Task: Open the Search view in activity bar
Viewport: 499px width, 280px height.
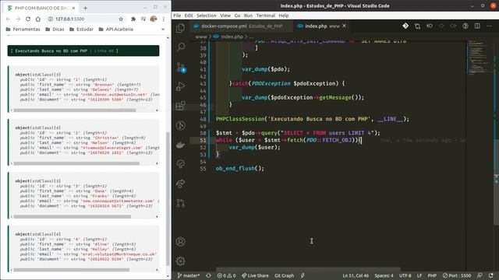Action: 180,47
